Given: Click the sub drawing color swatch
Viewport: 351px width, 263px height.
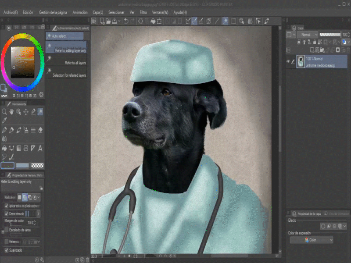Looking at the screenshot, I should click(22, 165).
